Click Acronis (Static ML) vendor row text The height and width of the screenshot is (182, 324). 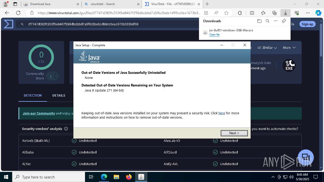point(36,141)
